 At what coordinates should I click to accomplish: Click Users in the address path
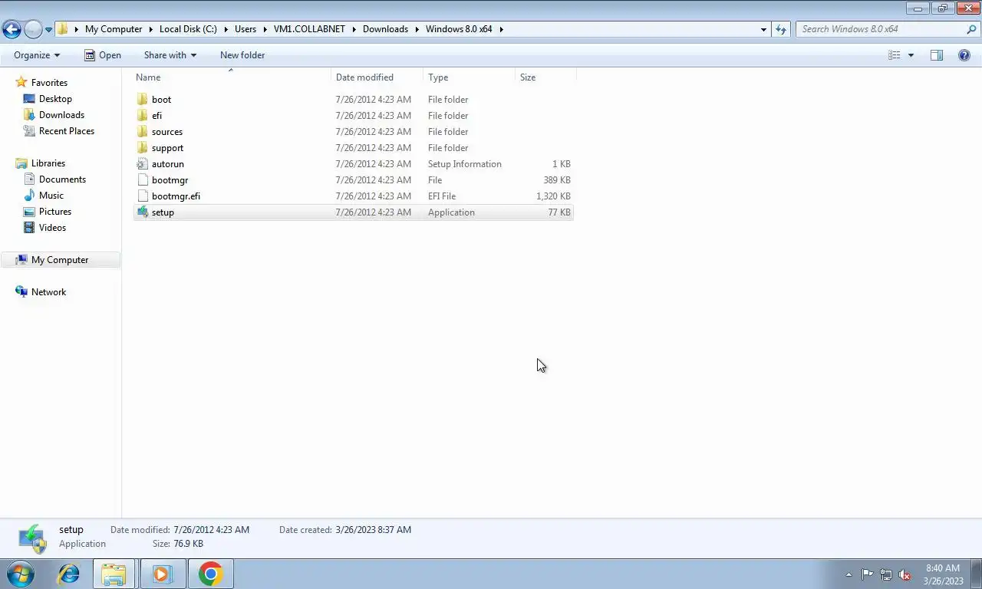pyautogui.click(x=245, y=29)
